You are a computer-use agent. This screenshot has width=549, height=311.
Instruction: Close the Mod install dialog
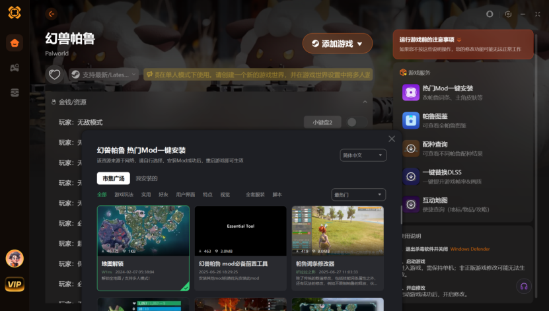click(392, 139)
